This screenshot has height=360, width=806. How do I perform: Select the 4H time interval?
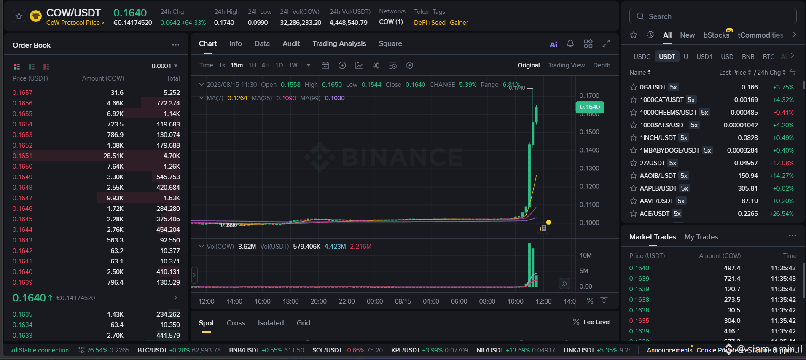tap(266, 65)
